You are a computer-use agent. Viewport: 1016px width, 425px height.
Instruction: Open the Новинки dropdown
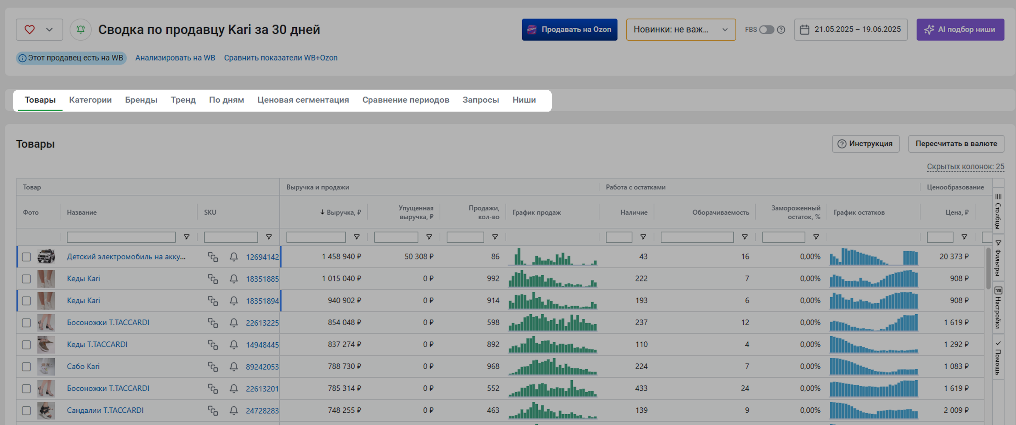(681, 30)
